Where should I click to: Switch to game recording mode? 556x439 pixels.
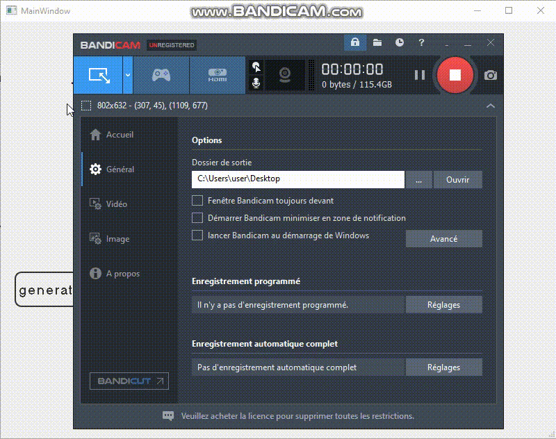(x=161, y=75)
